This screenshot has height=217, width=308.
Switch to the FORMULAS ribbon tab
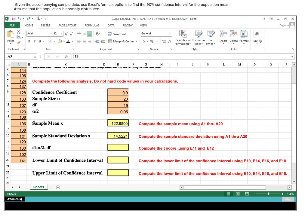pos(92,25)
